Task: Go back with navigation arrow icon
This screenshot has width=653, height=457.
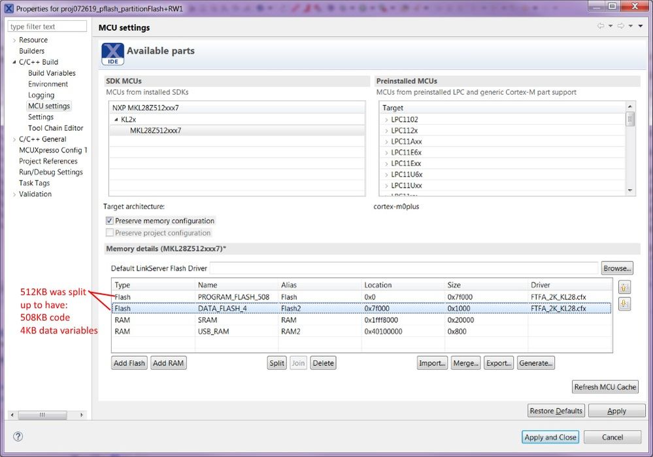Action: pos(601,26)
